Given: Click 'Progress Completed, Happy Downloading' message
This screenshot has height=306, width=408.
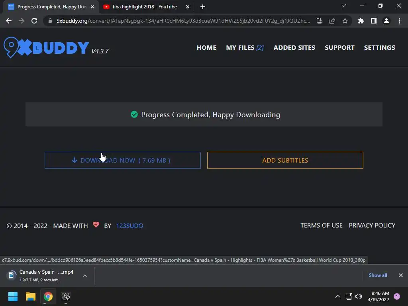Looking at the screenshot, I should pyautogui.click(x=210, y=115).
